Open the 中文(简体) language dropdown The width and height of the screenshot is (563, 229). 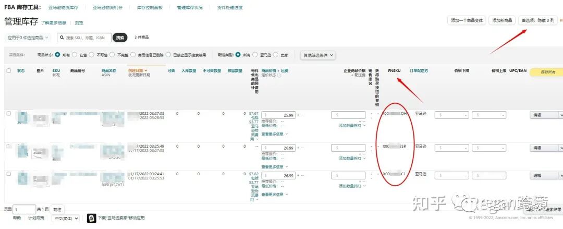pos(65,218)
